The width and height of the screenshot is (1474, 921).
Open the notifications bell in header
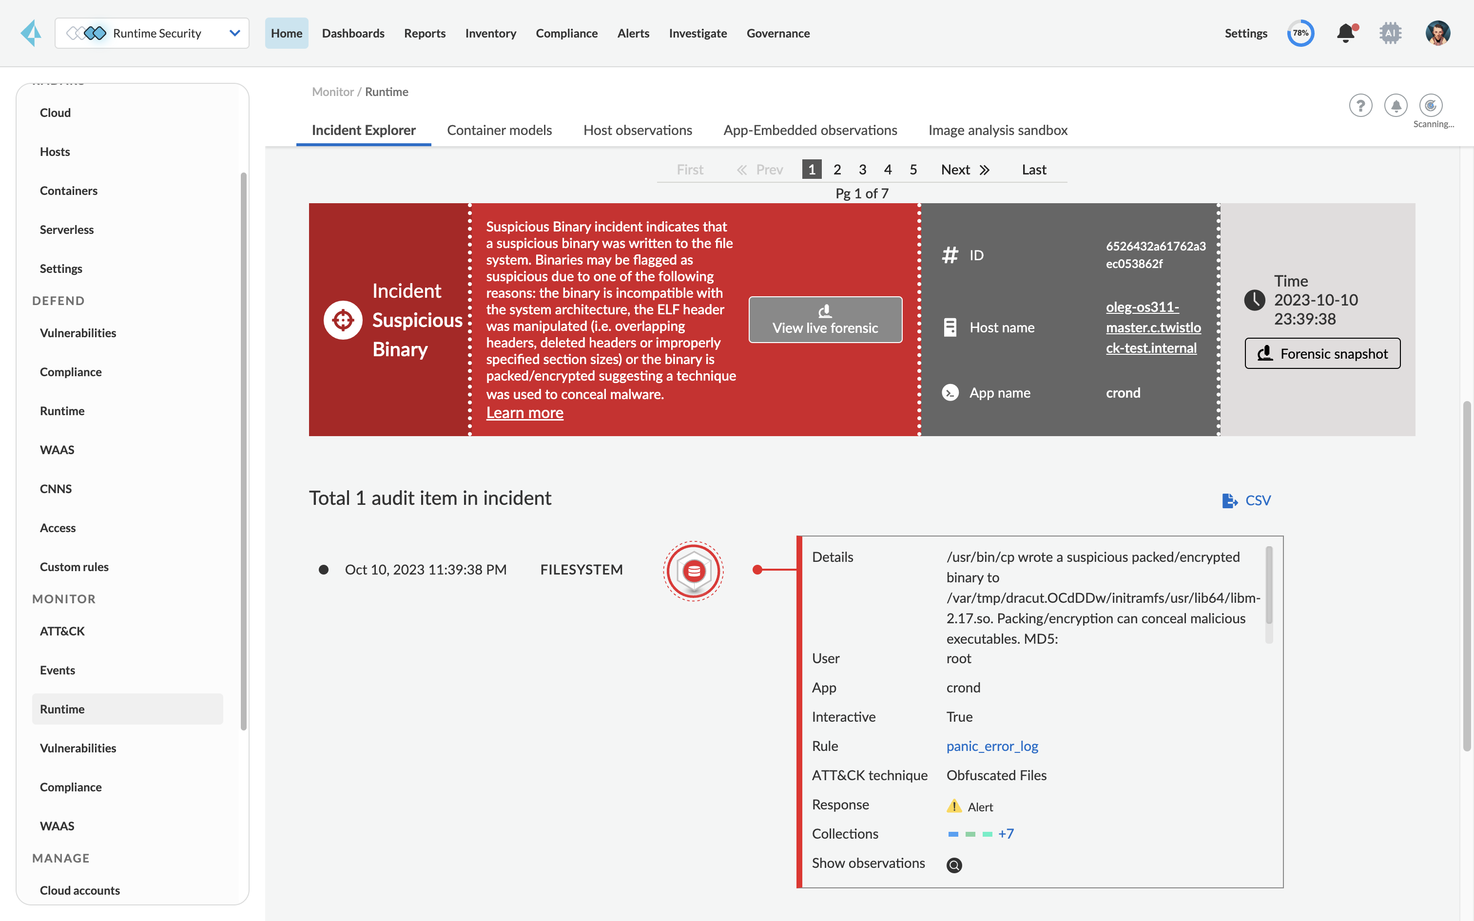1346,33
